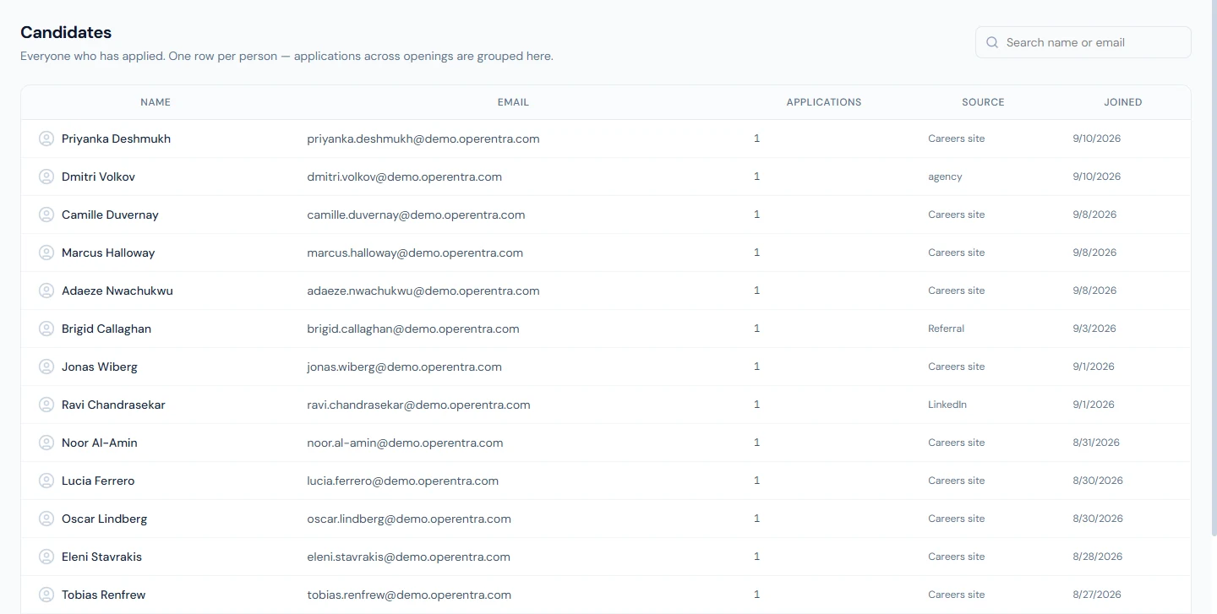The image size is (1217, 614).
Task: Click the name Eleni Stavrakis
Action: click(x=101, y=557)
